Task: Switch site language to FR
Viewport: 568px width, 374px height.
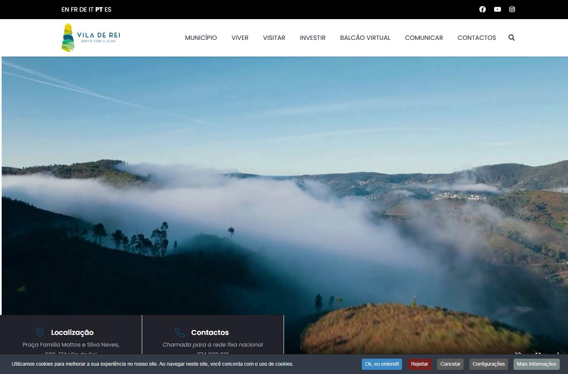Action: 74,9
